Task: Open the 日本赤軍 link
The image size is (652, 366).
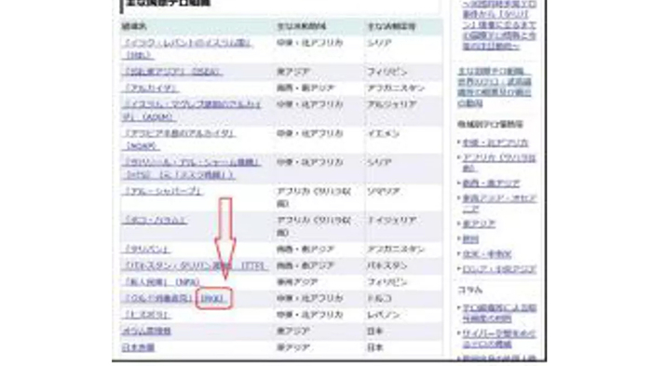Action: 138,347
